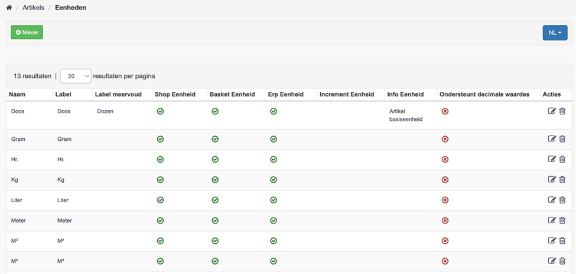Delete the Doos unit
This screenshot has height=274, width=576.
point(562,111)
